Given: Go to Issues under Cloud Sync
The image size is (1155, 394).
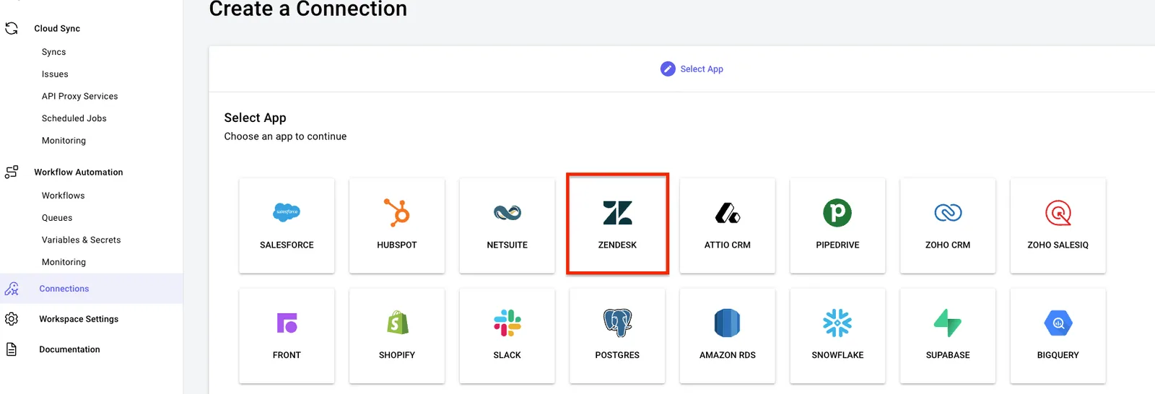Looking at the screenshot, I should (55, 74).
